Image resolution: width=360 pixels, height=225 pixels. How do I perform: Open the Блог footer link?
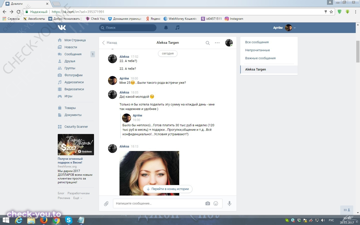(61, 193)
